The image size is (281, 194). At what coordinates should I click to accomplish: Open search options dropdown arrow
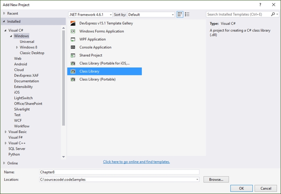point(277,14)
